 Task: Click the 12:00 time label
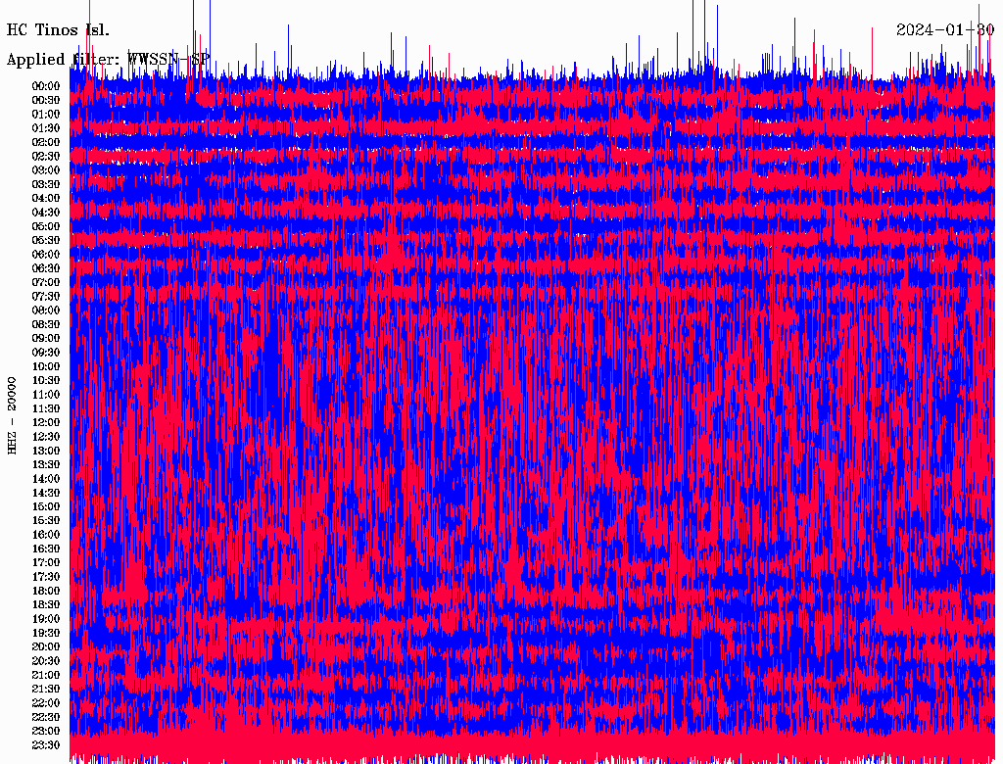(46, 422)
